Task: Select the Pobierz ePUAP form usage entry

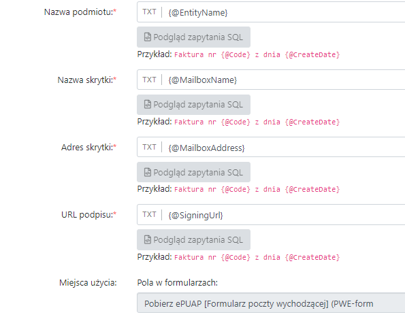Action: (x=271, y=303)
